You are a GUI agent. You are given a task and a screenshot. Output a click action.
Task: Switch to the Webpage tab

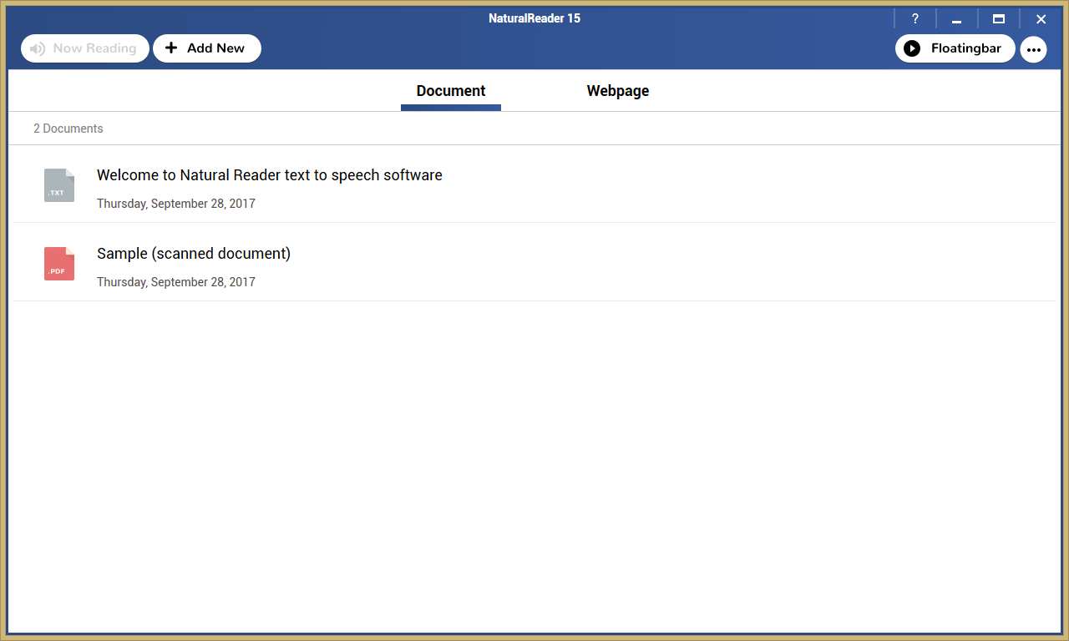618,91
